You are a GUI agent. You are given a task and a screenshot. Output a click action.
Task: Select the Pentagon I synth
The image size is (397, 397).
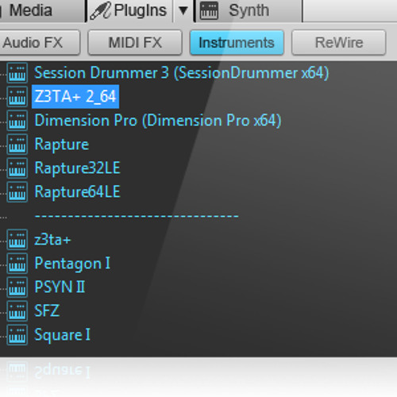(72, 264)
